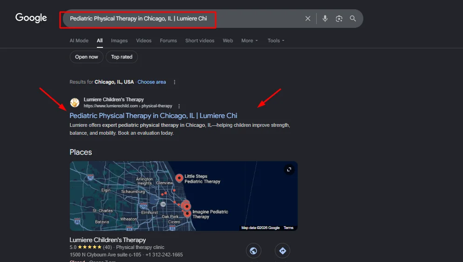This screenshot has width=463, height=262.
Task: Click the 5.0 star rating of Lumiere
Action: click(86, 247)
